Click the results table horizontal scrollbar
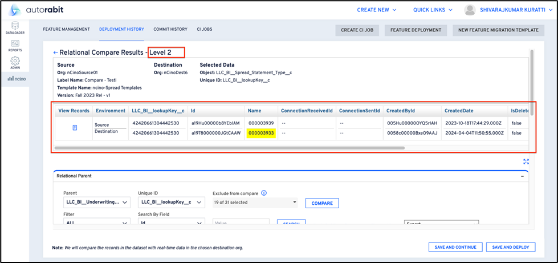The image size is (558, 263). (x=229, y=148)
